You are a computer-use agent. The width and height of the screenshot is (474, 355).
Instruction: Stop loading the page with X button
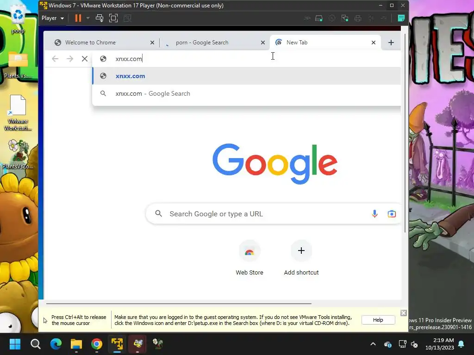pyautogui.click(x=85, y=59)
